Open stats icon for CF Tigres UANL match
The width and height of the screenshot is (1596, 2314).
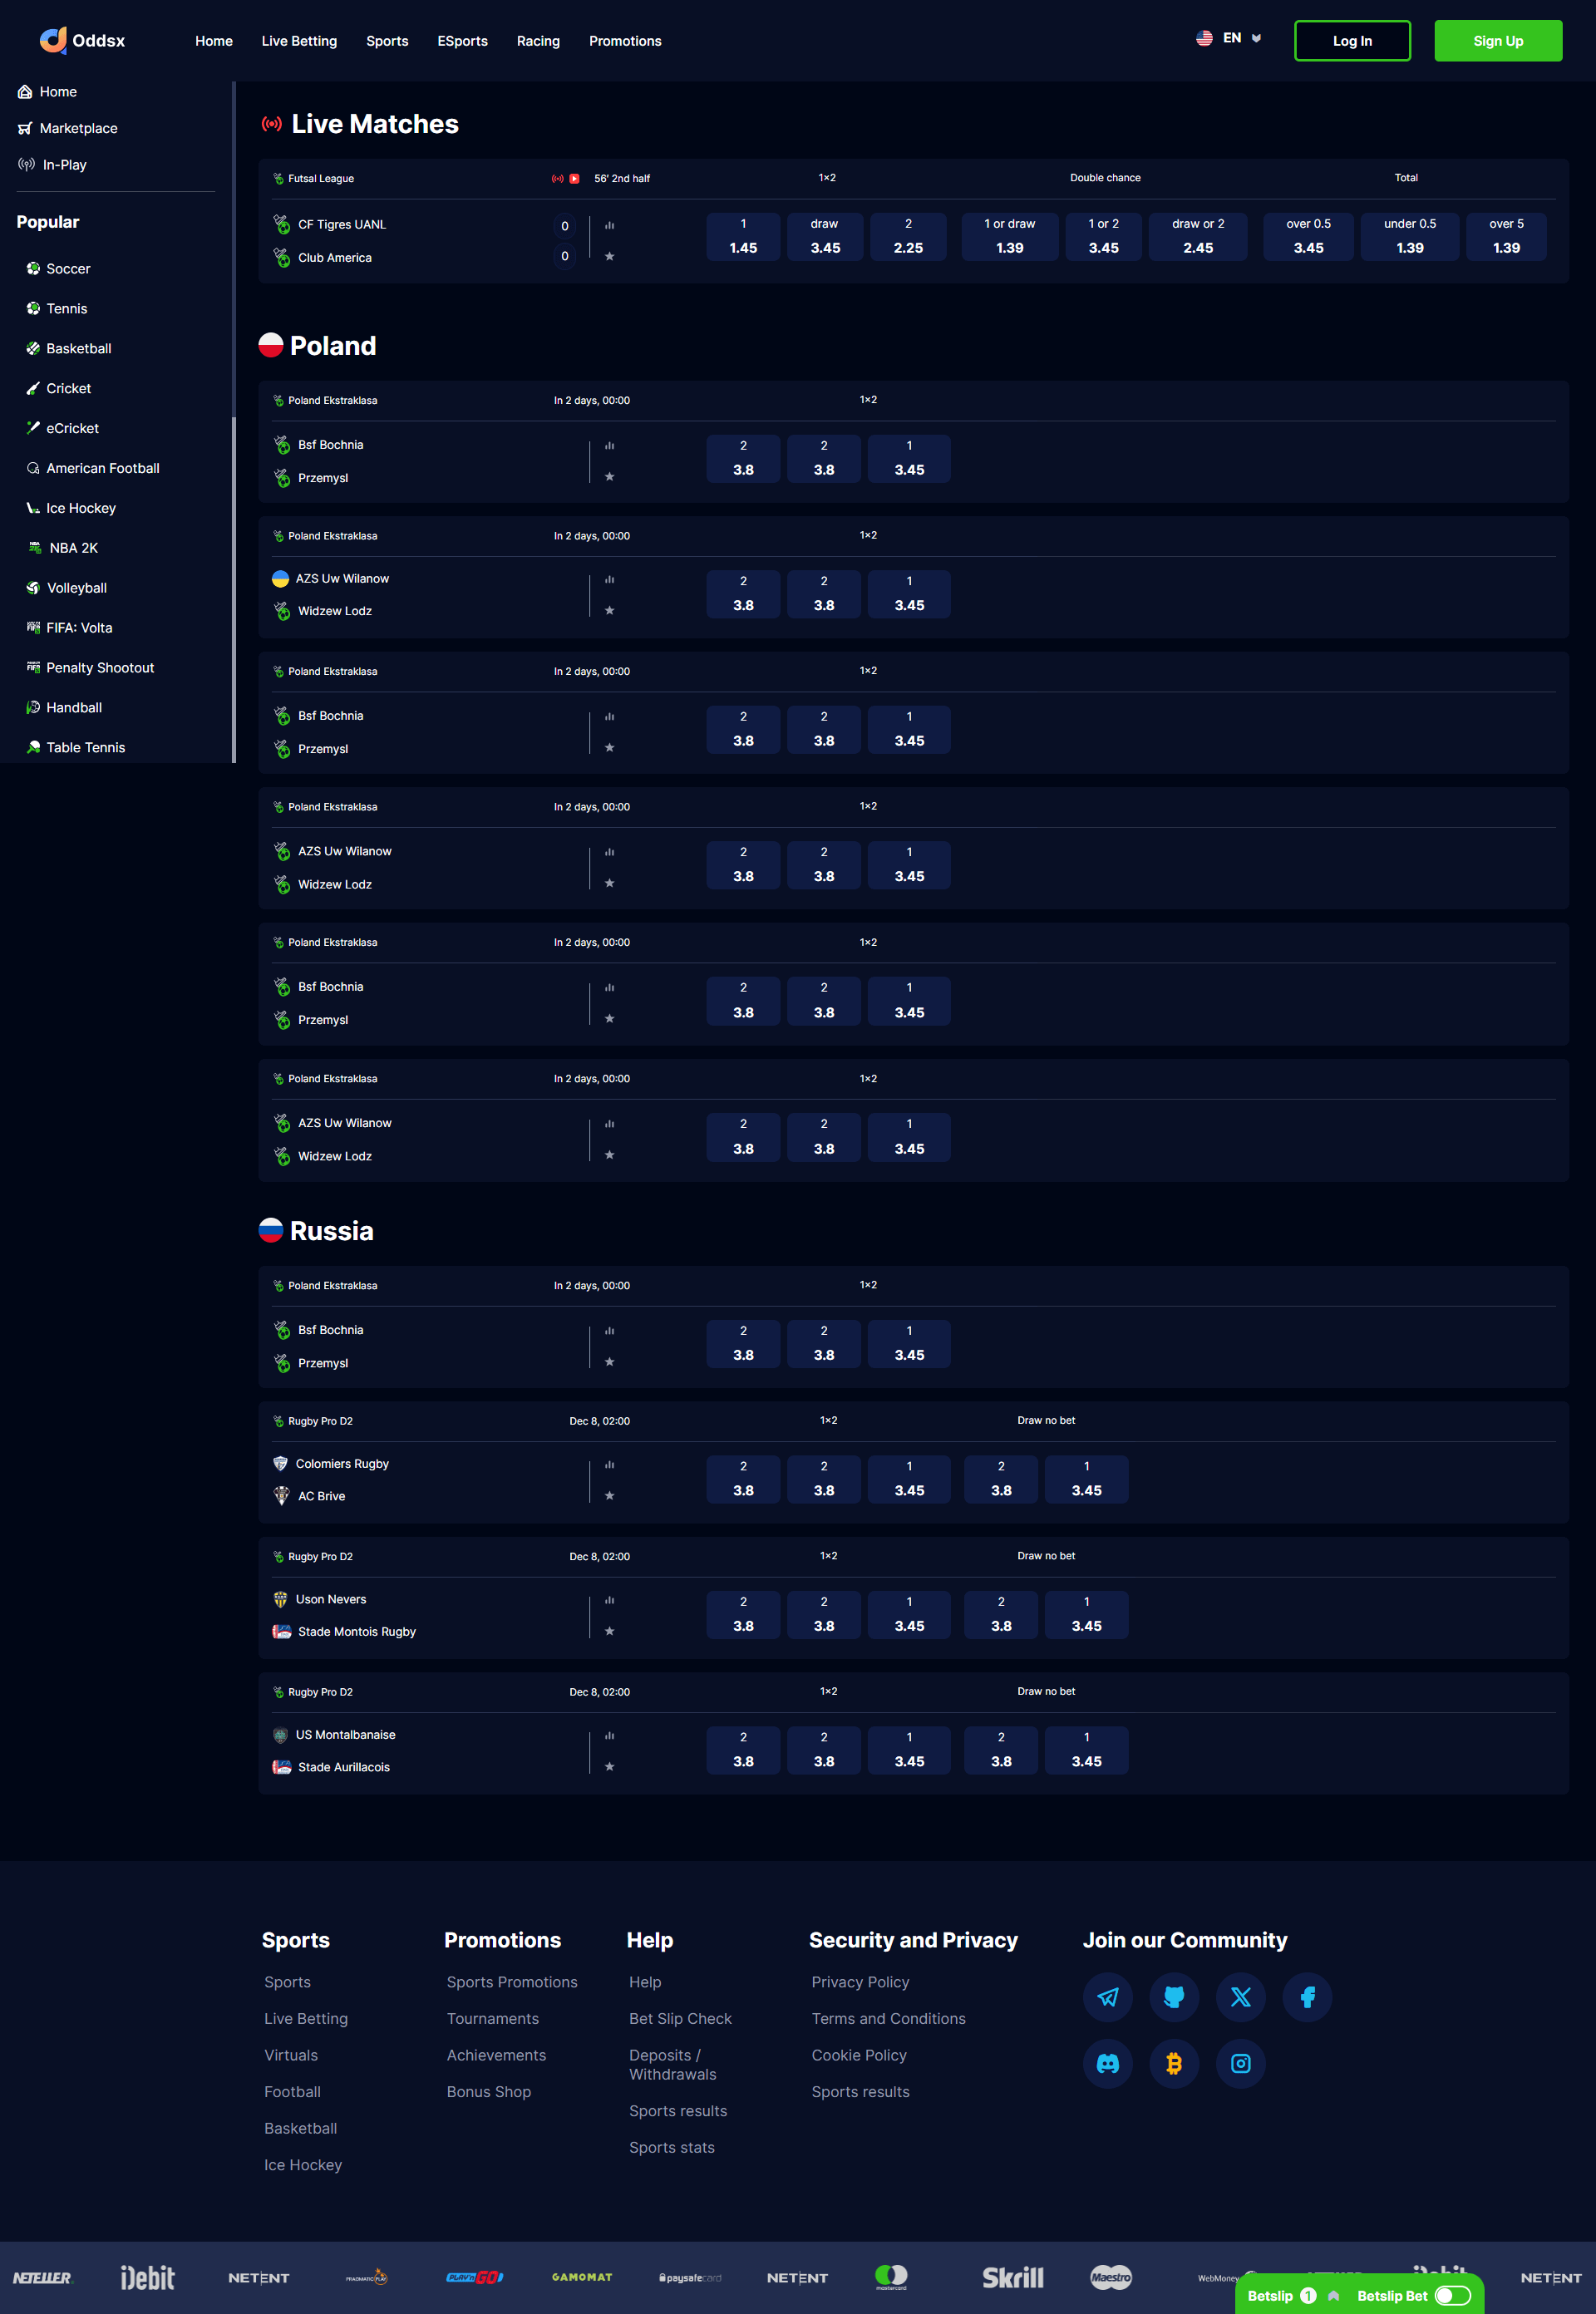(x=609, y=226)
